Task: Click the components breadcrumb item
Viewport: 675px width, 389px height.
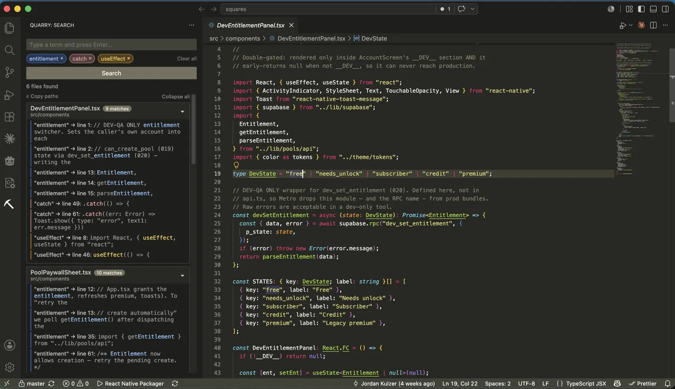Action: [x=242, y=38]
